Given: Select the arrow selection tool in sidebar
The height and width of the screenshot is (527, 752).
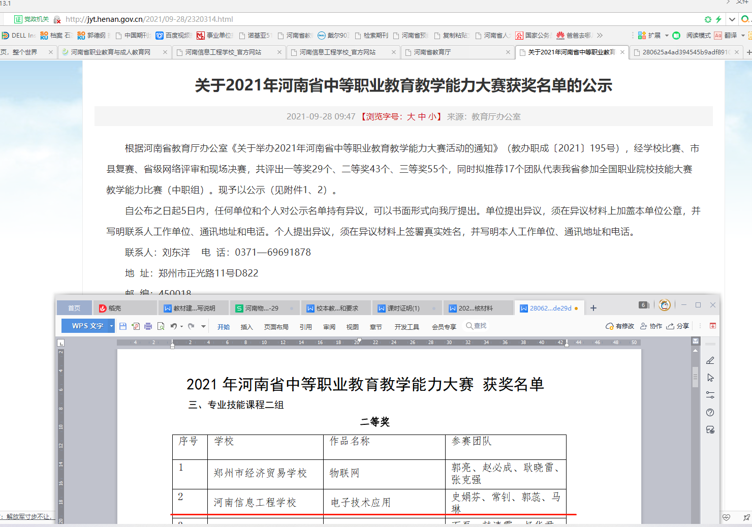Looking at the screenshot, I should pos(710,378).
